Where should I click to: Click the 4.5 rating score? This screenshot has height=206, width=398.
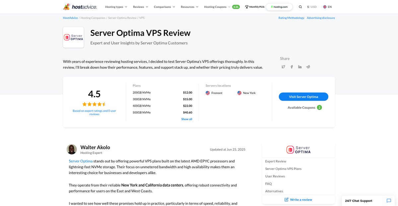[x=94, y=94]
